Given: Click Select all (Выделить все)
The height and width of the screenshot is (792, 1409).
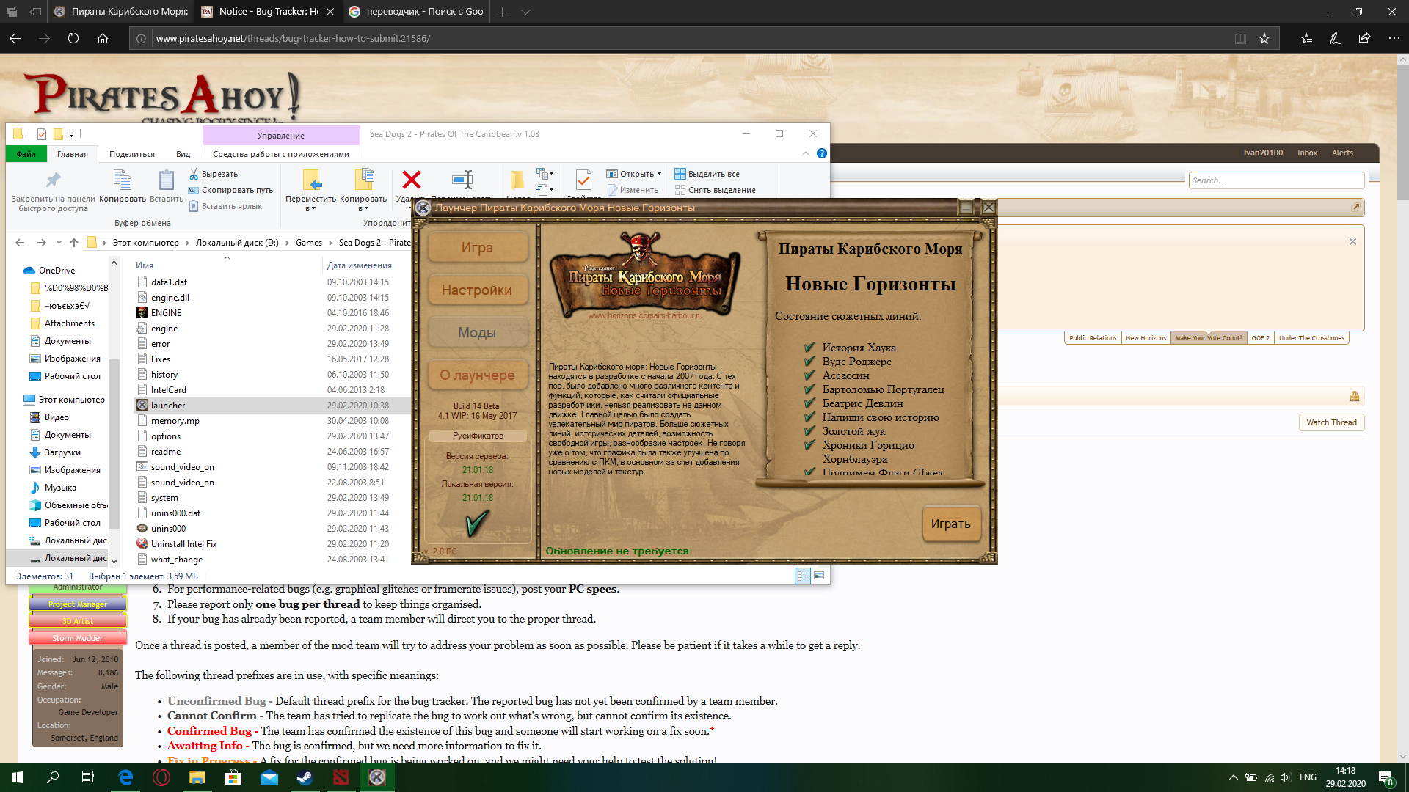Looking at the screenshot, I should (x=707, y=174).
